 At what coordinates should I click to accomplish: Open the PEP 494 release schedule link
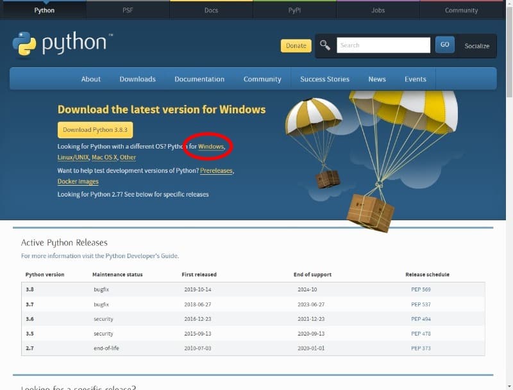pyautogui.click(x=421, y=319)
